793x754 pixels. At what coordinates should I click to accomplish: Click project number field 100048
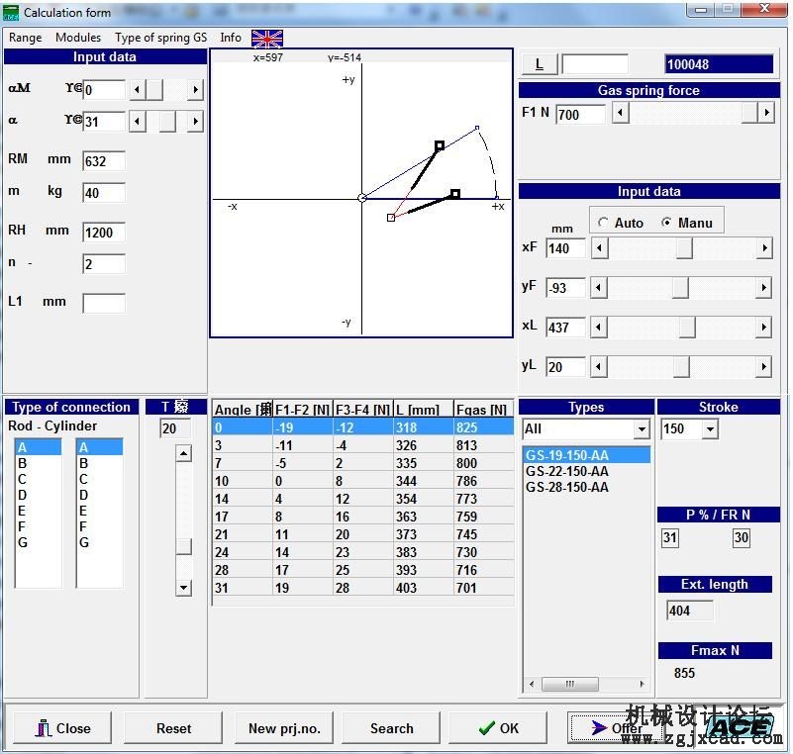[x=719, y=64]
